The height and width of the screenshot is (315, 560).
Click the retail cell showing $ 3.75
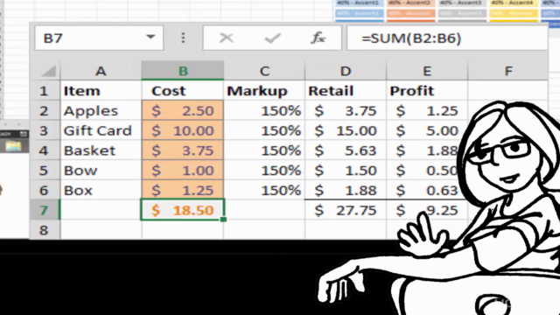pos(346,111)
